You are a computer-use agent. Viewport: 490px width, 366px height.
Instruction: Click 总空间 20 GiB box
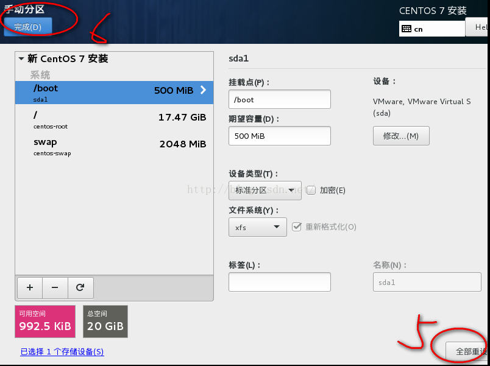[105, 322]
